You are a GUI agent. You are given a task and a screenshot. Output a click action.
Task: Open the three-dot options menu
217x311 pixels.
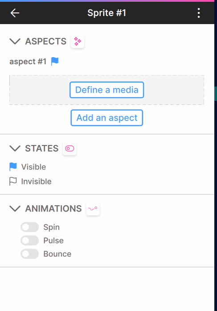coord(199,13)
